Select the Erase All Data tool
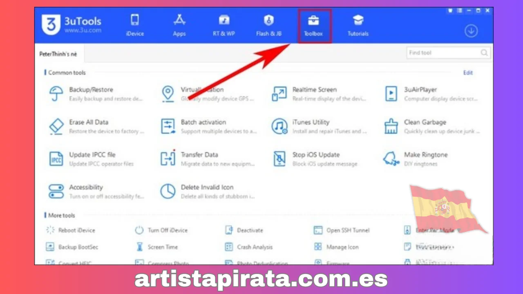 96,126
